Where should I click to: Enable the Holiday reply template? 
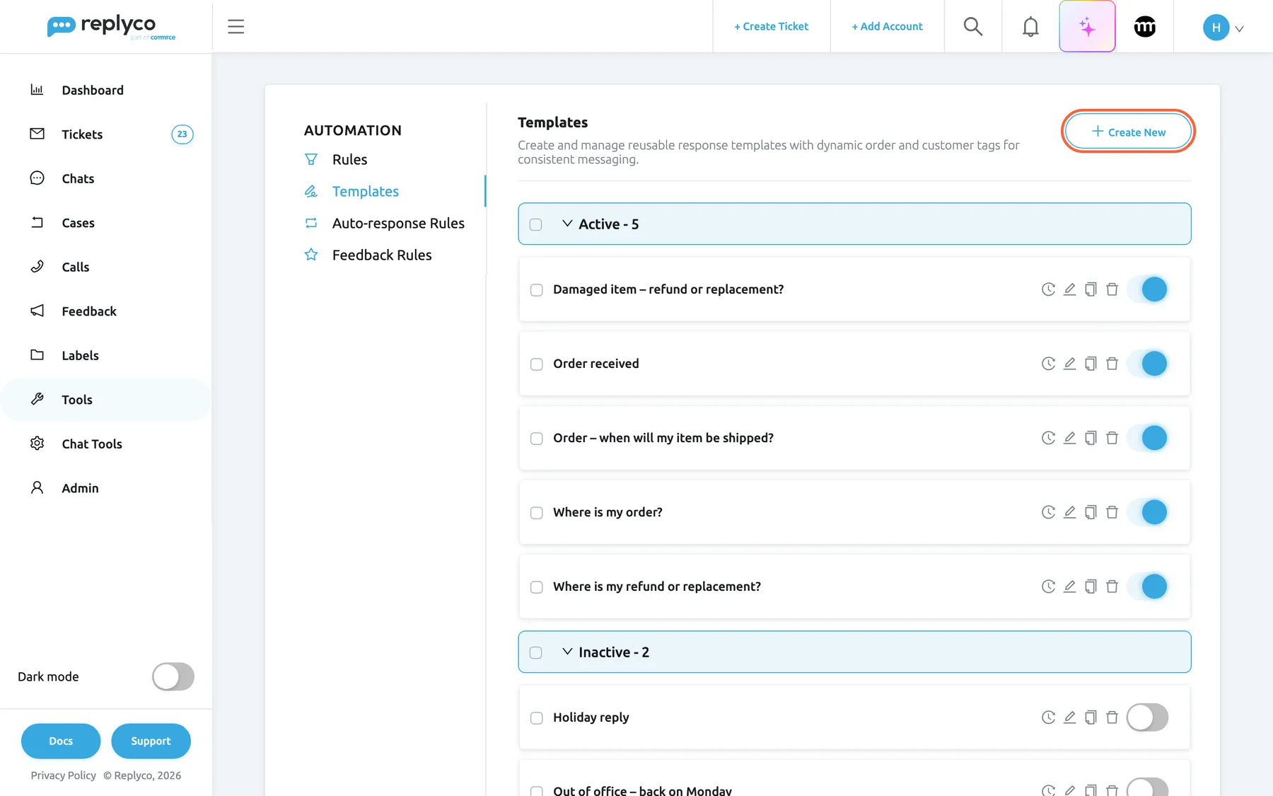[x=1147, y=717]
